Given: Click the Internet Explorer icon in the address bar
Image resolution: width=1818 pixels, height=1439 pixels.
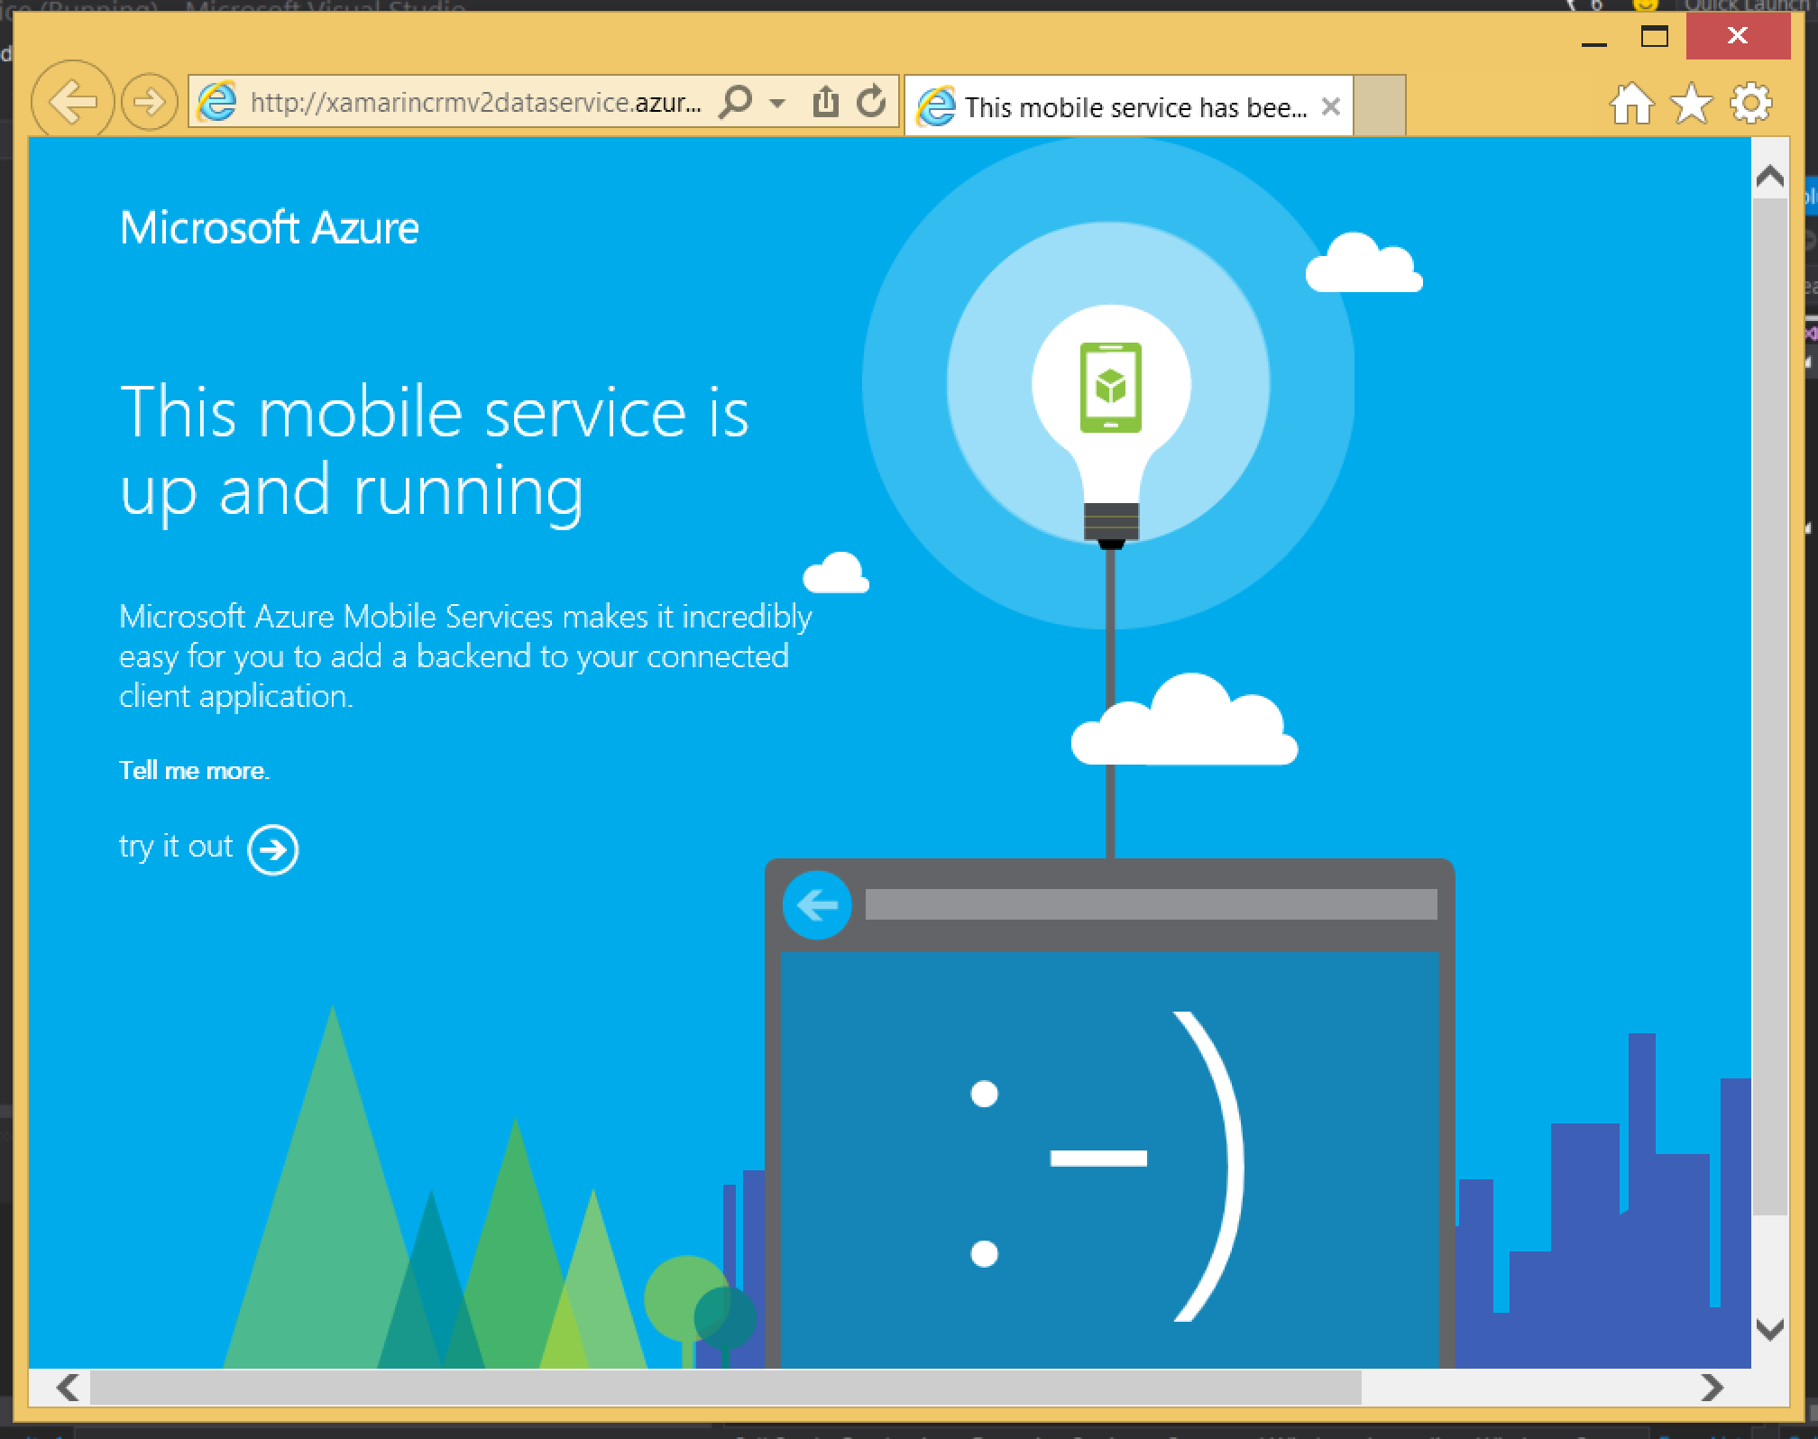Looking at the screenshot, I should pyautogui.click(x=216, y=102).
